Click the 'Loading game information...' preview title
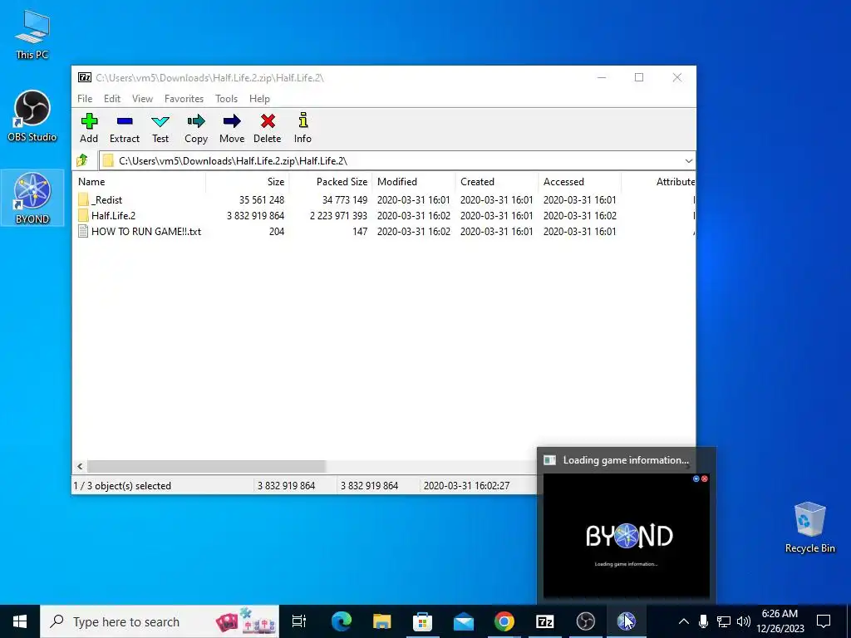Viewport: 851px width, 638px height. pos(626,460)
